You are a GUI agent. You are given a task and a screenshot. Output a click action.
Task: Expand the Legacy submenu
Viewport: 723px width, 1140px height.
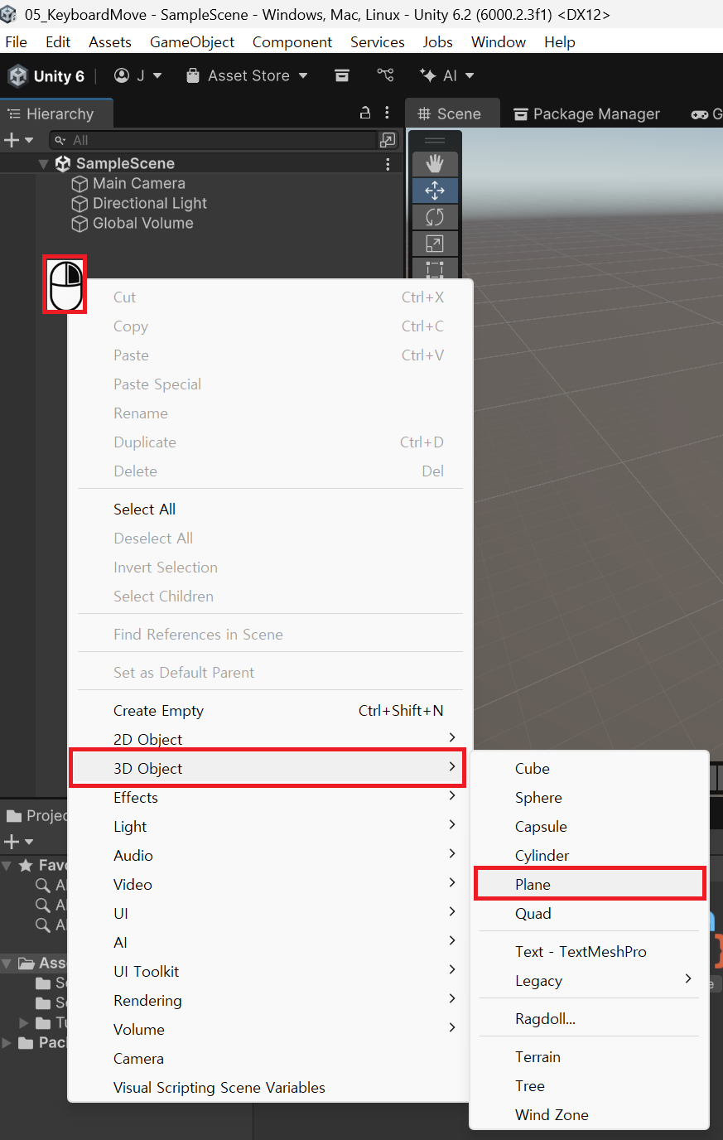point(590,980)
